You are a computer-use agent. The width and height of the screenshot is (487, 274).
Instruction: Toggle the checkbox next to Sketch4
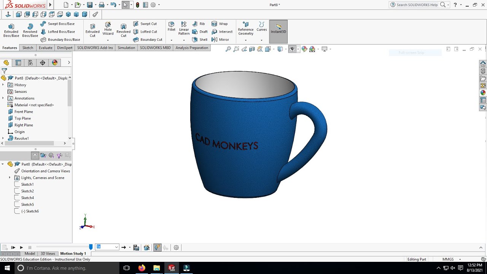pos(17,198)
